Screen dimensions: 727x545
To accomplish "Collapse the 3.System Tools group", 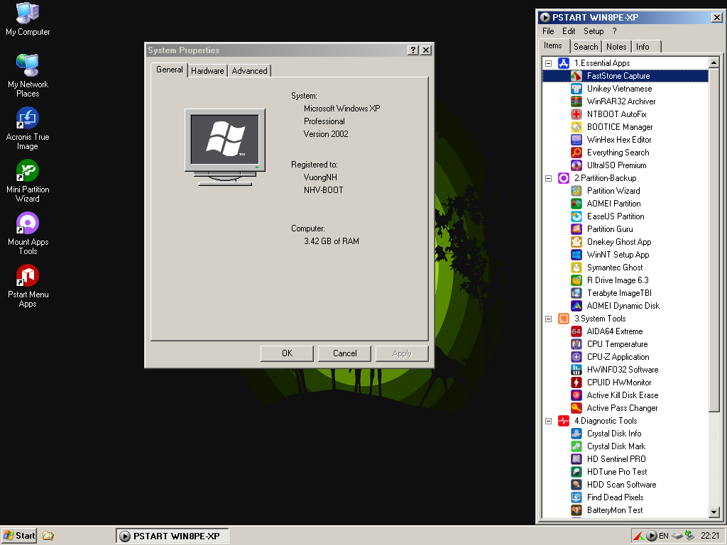I will [549, 319].
